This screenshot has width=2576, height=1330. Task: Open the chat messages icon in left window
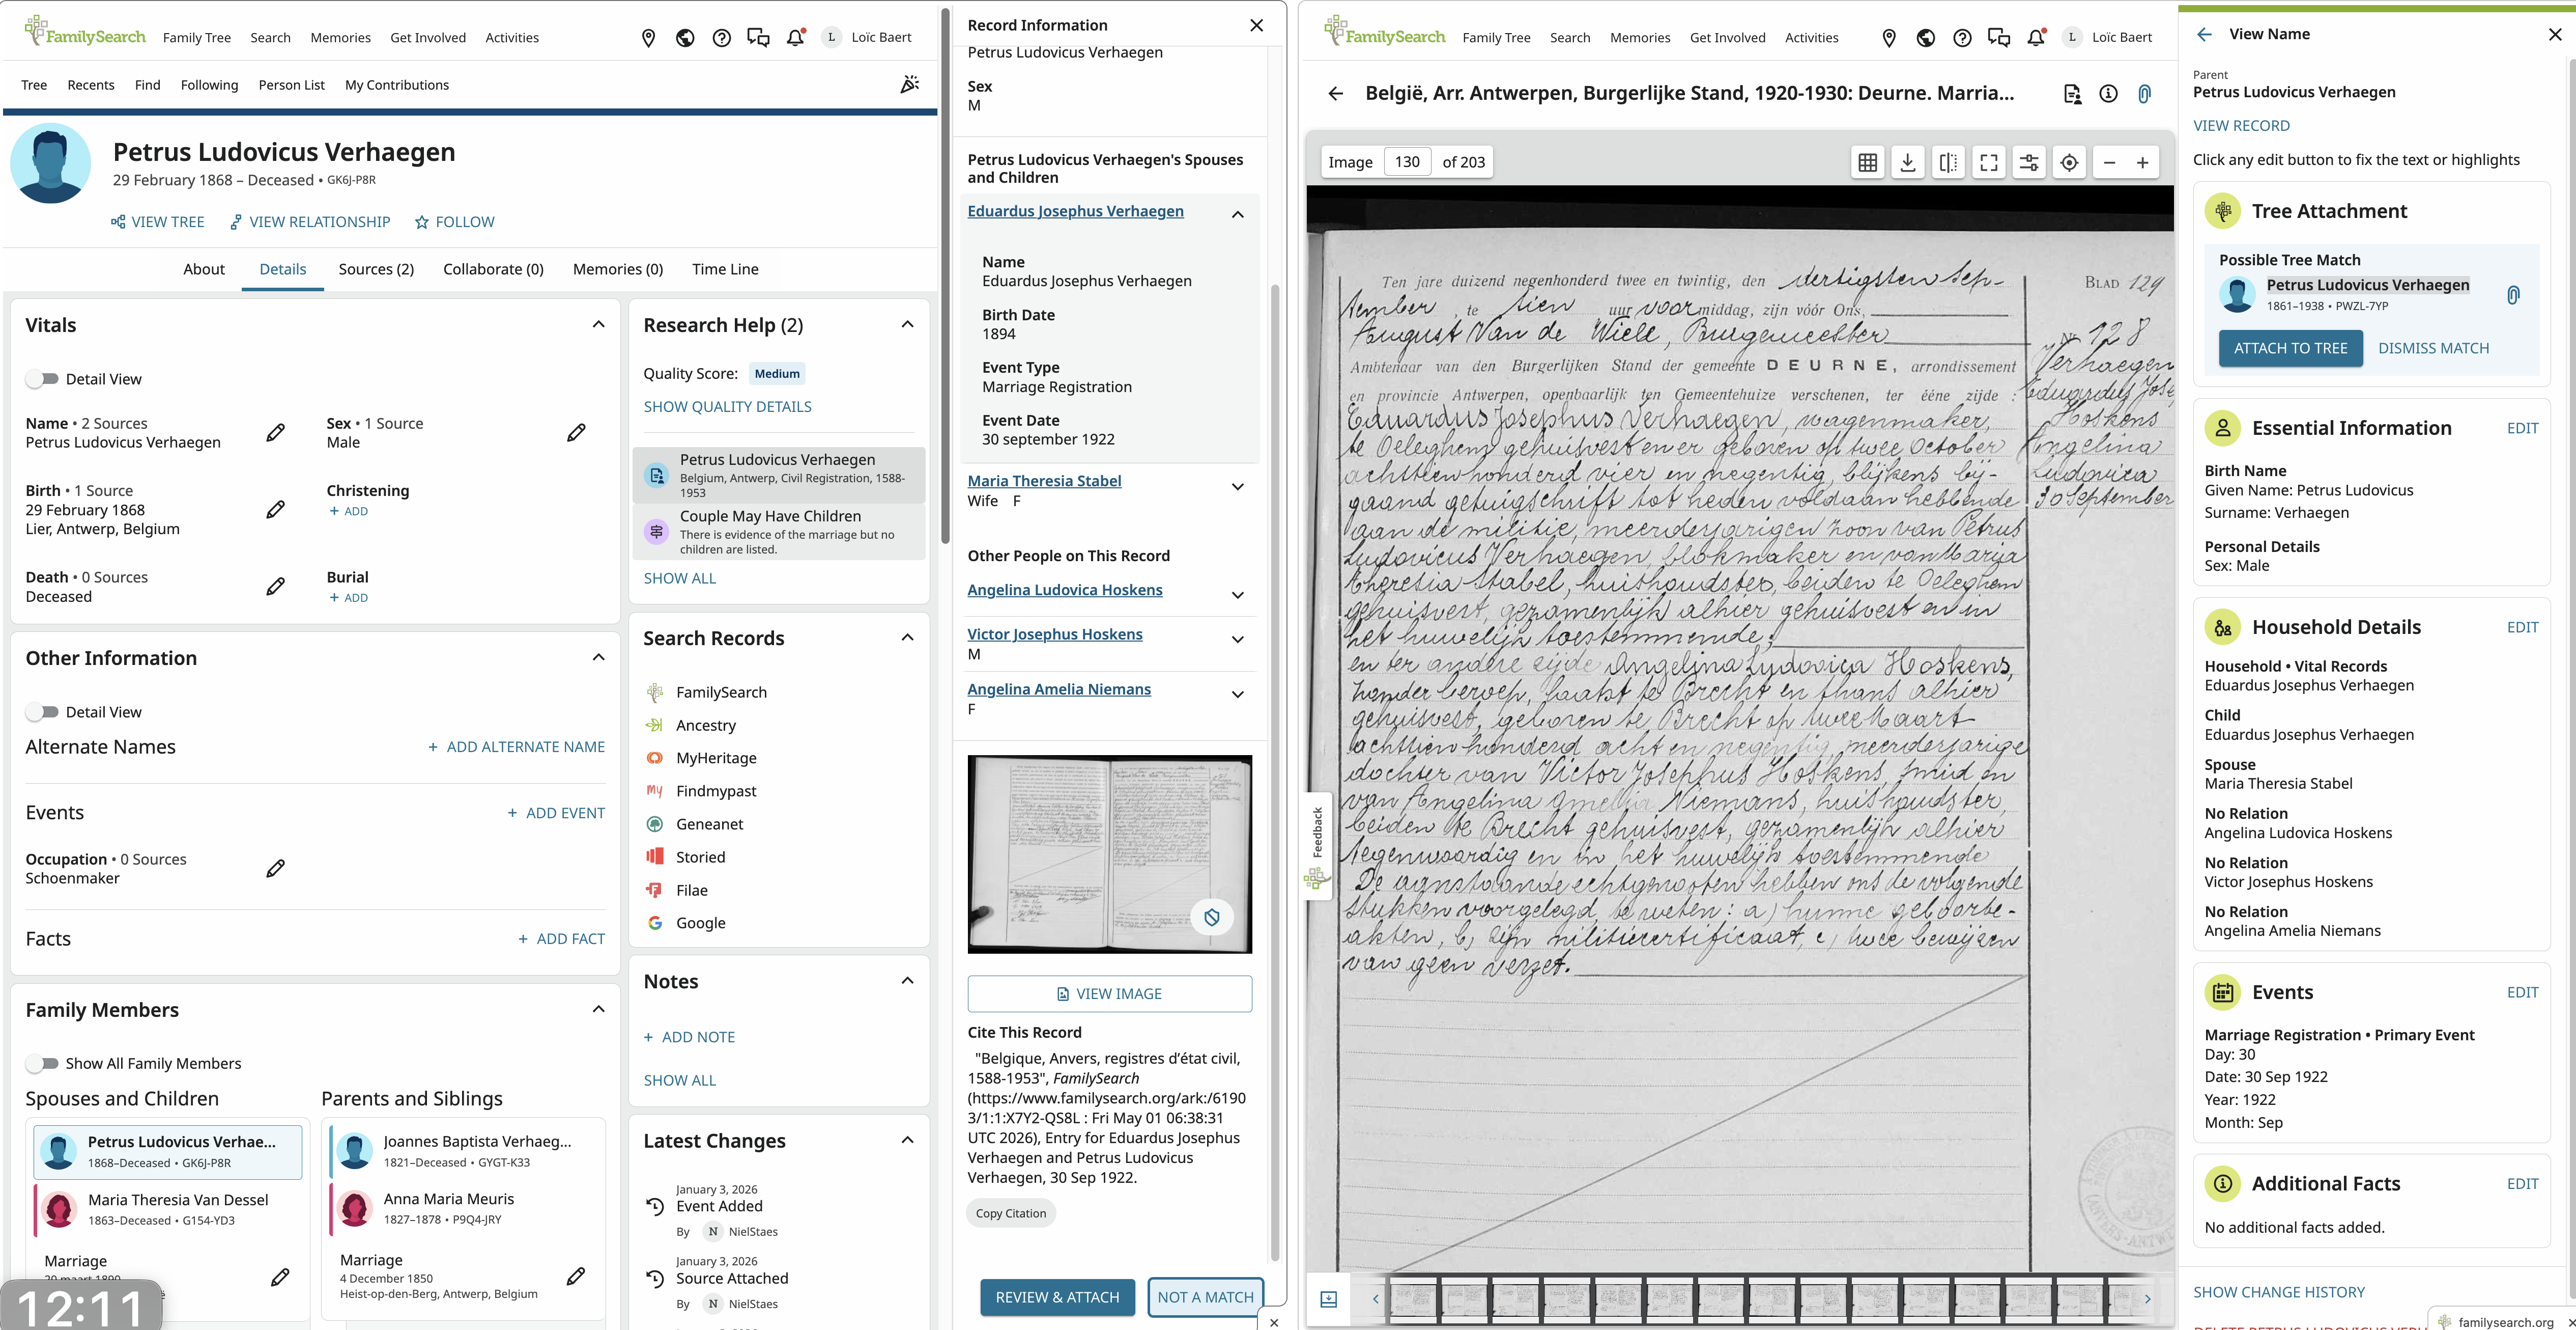tap(758, 38)
